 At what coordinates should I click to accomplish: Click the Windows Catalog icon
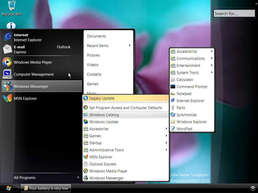coord(86,115)
